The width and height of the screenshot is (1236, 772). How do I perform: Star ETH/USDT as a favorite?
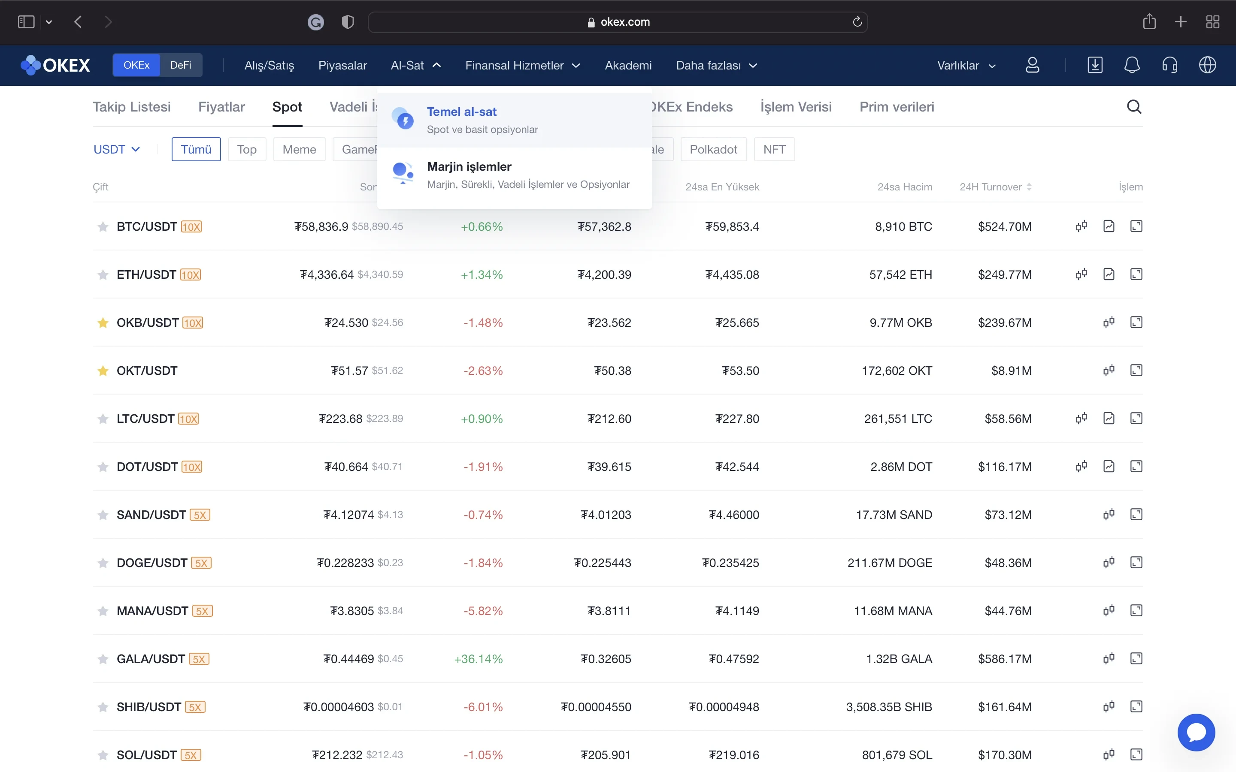pyautogui.click(x=103, y=274)
